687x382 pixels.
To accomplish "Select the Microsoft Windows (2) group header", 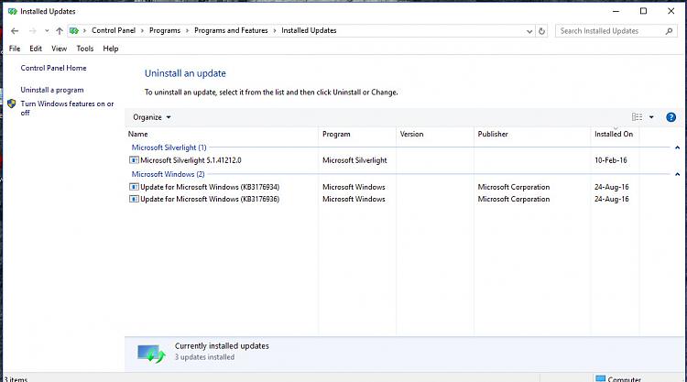I will click(168, 174).
